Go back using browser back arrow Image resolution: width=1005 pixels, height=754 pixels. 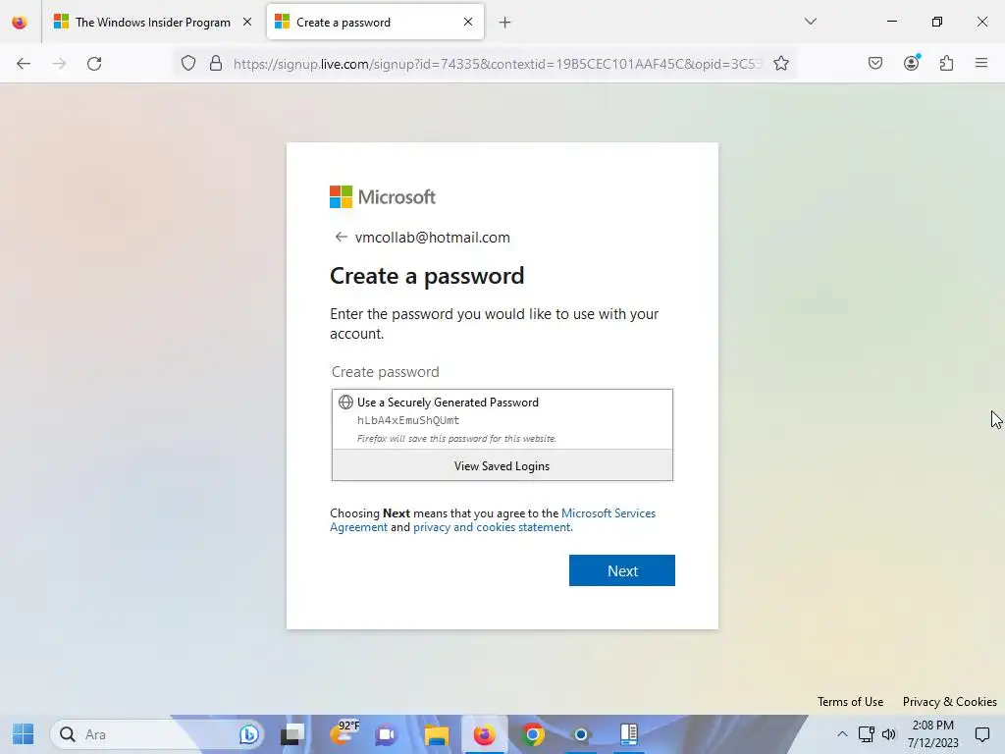coord(24,64)
